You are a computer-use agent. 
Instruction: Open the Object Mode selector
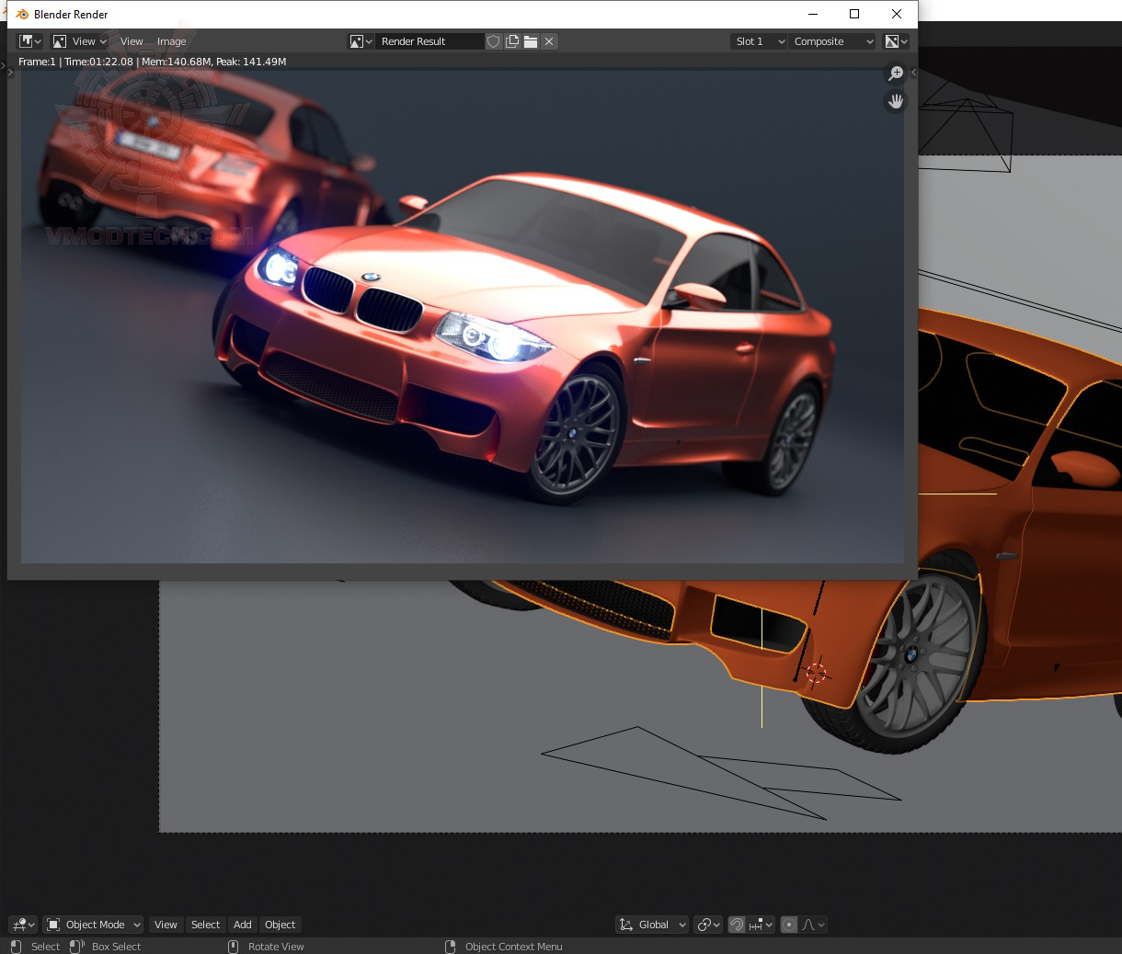(94, 925)
